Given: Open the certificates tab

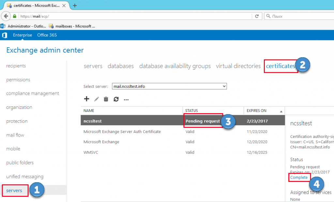Looking at the screenshot, I should [281, 66].
